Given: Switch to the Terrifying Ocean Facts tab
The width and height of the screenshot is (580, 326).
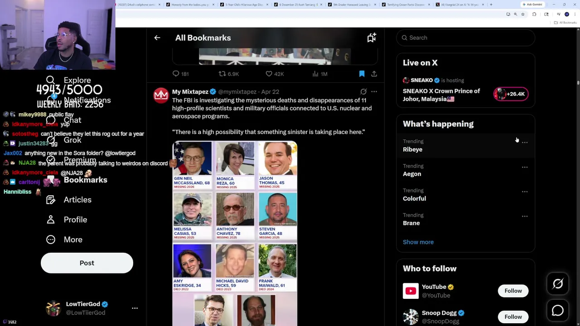Looking at the screenshot, I should [406, 5].
